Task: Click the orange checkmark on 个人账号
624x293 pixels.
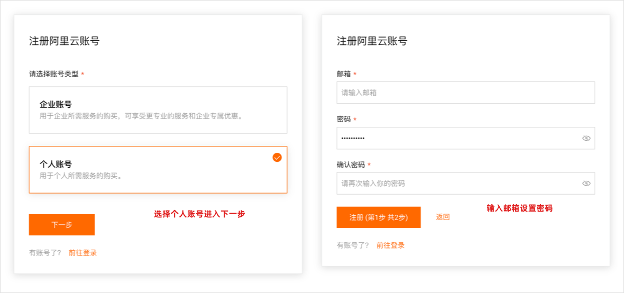Action: (x=277, y=158)
